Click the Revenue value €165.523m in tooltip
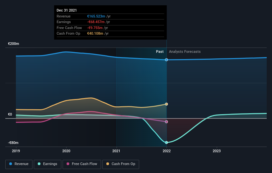 coord(96,16)
